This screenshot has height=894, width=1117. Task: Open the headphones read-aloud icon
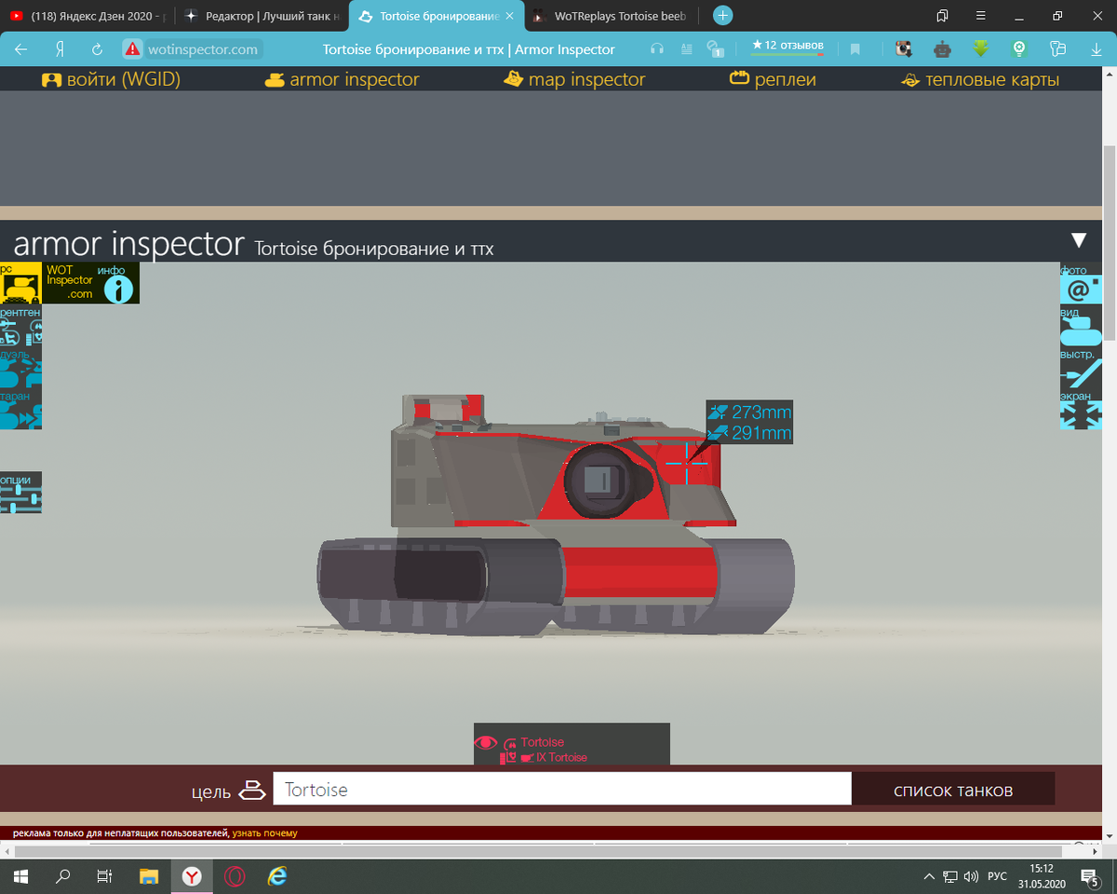657,49
